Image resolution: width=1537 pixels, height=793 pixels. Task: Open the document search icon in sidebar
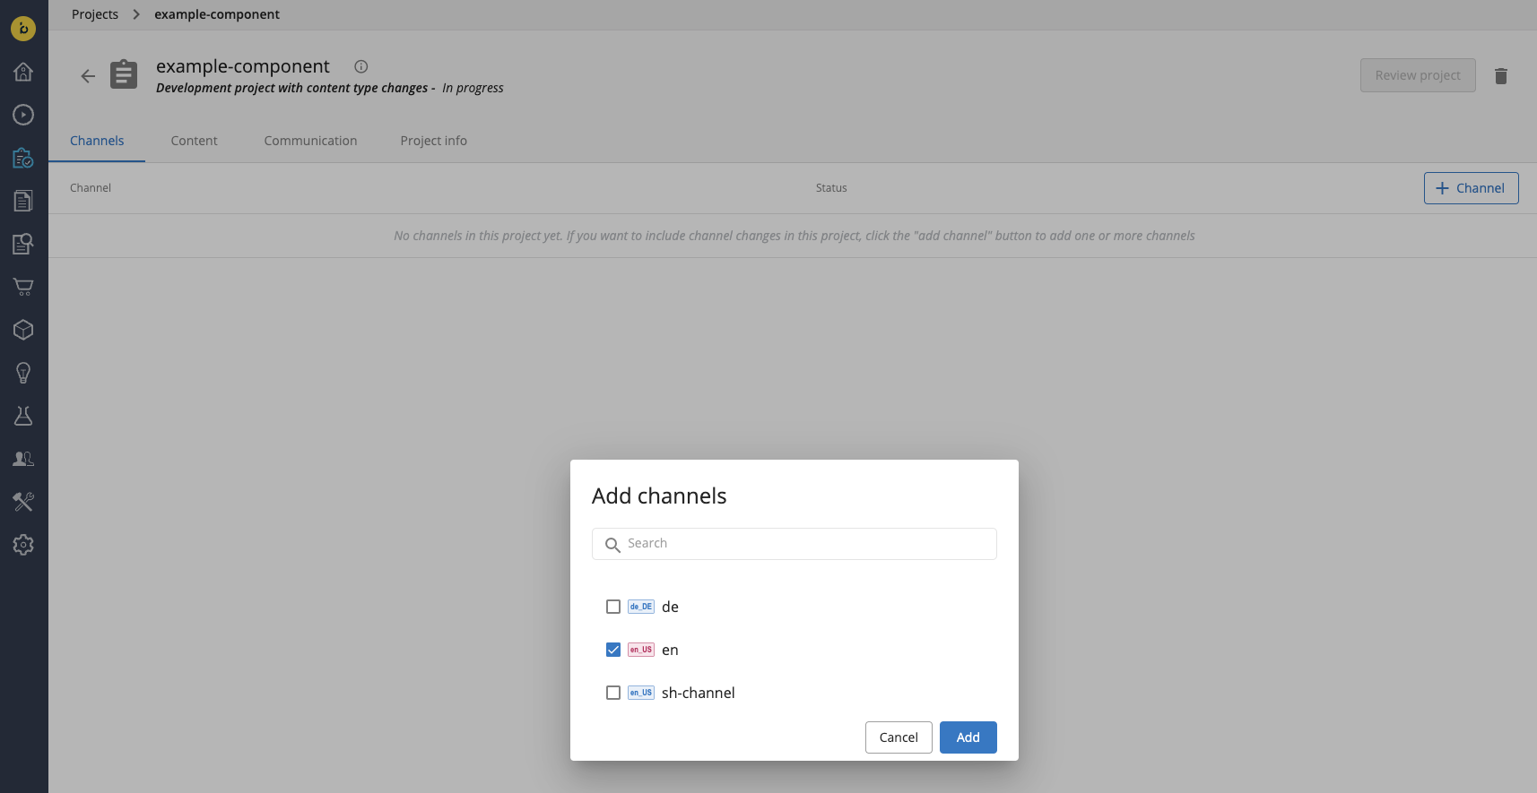coord(23,244)
